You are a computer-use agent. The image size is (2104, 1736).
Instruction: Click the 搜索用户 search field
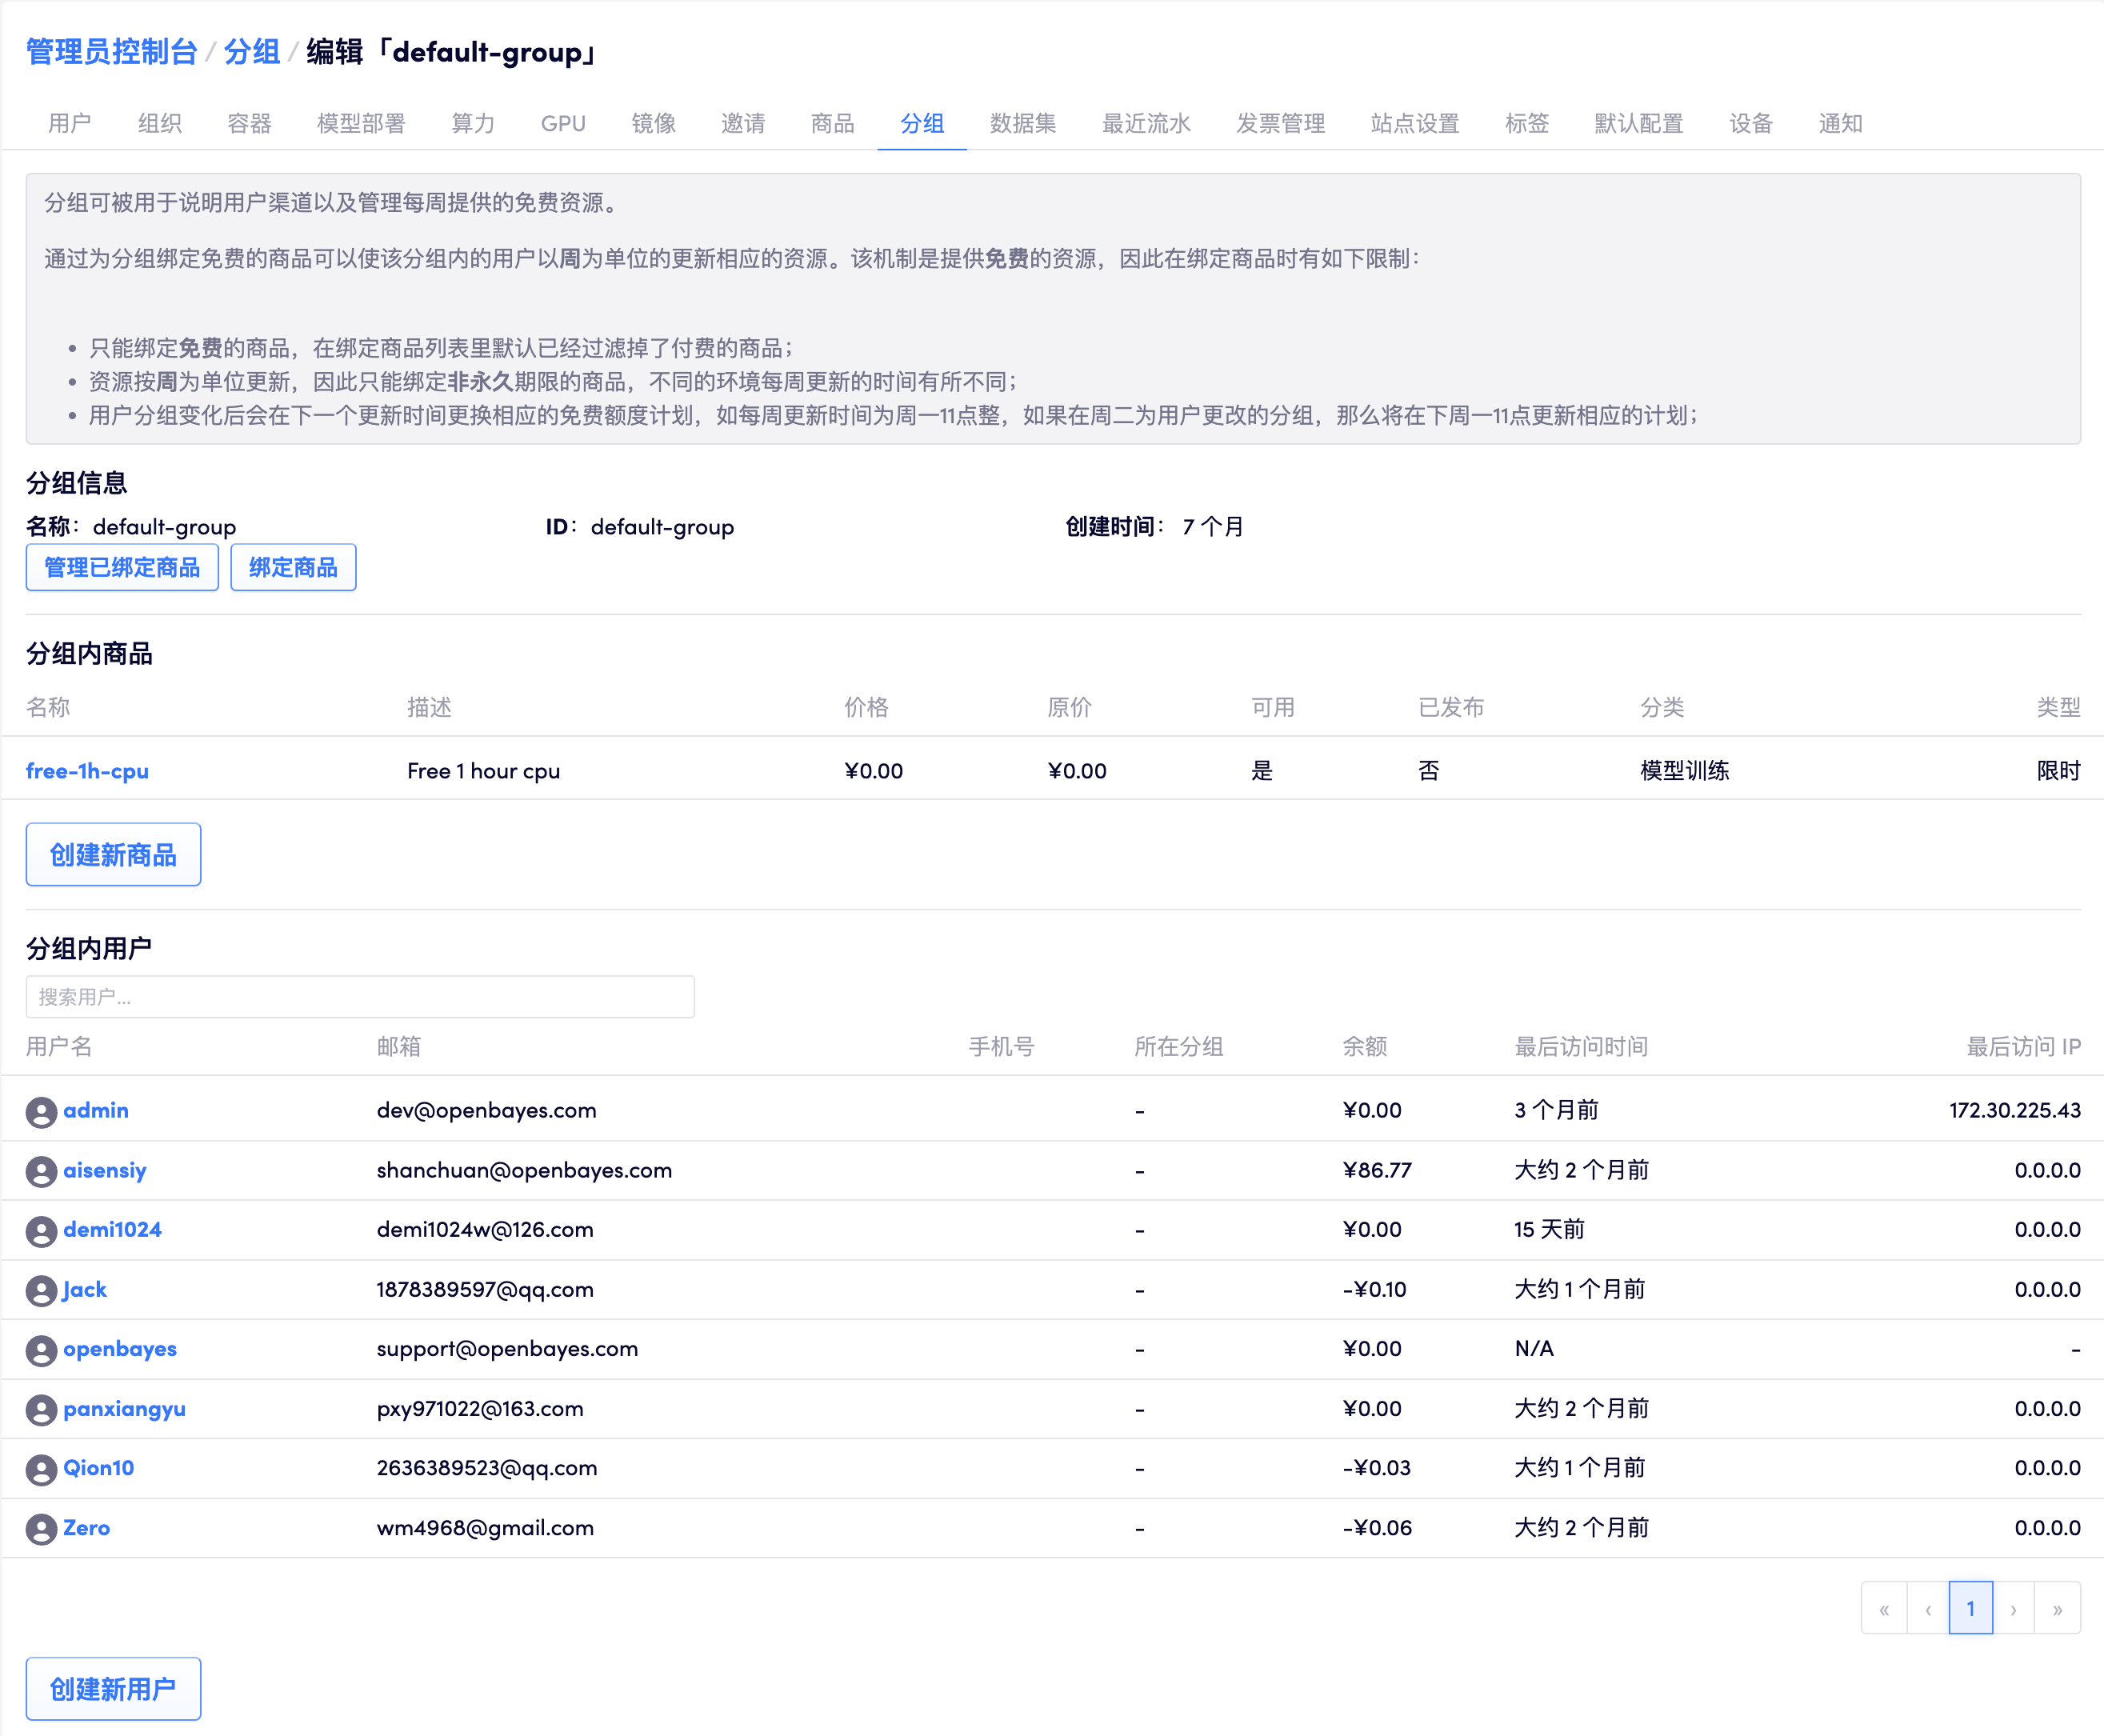coord(360,997)
